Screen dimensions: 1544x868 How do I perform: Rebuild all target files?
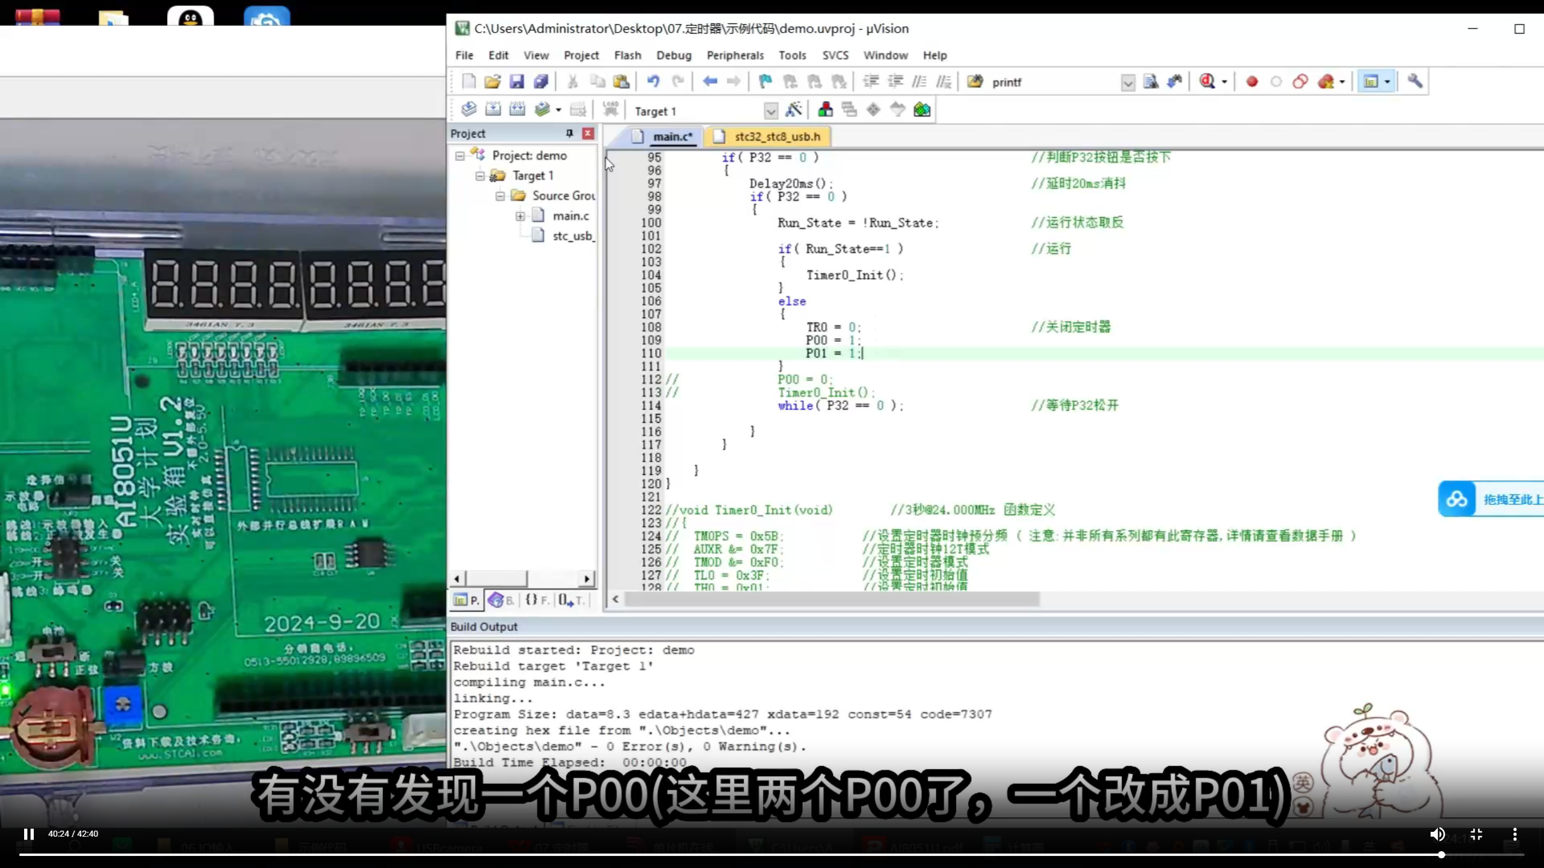point(517,109)
